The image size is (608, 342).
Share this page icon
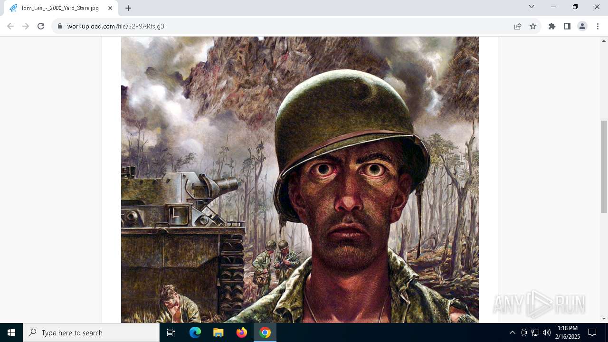tap(518, 26)
